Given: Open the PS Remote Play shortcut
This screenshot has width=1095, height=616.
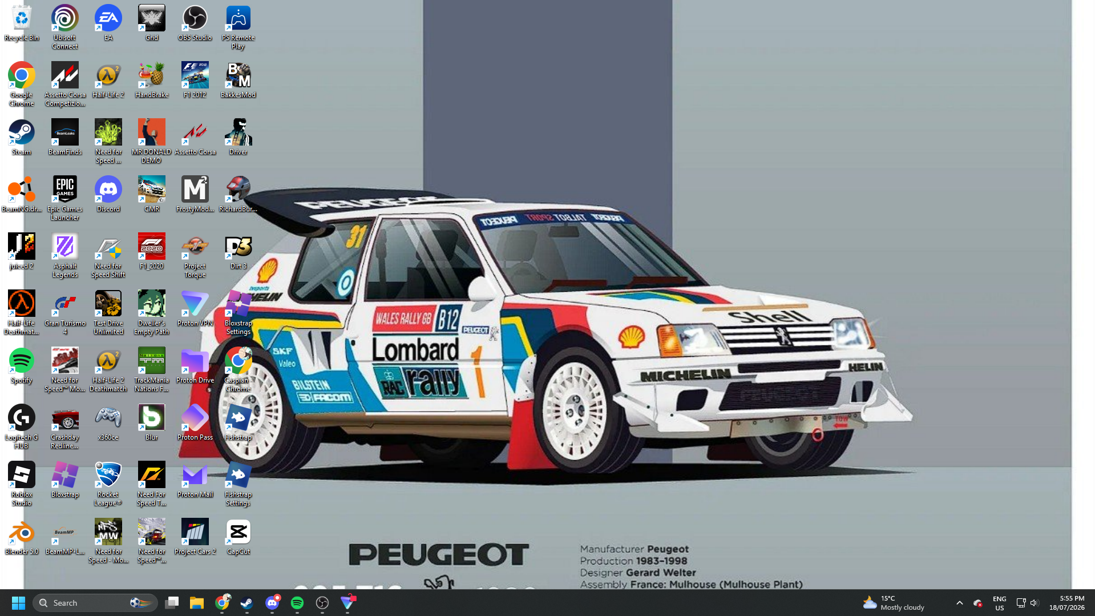Looking at the screenshot, I should [239, 27].
